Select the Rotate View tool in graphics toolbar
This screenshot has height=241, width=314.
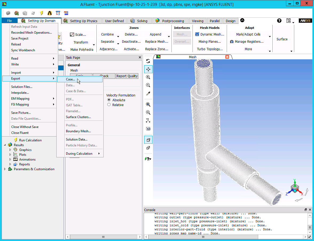coord(148,61)
